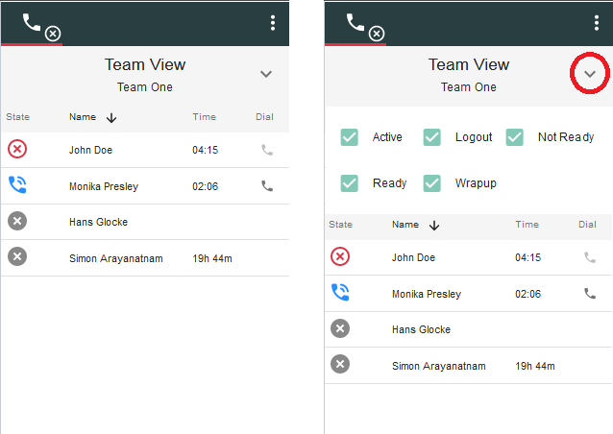Click Team View title in right panel
Screen dimensions: 613x434
(x=469, y=65)
